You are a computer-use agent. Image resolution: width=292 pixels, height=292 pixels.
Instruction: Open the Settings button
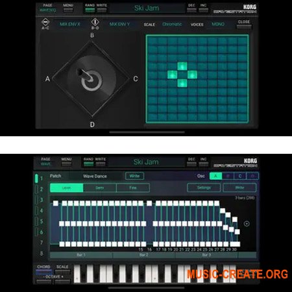click(204, 188)
